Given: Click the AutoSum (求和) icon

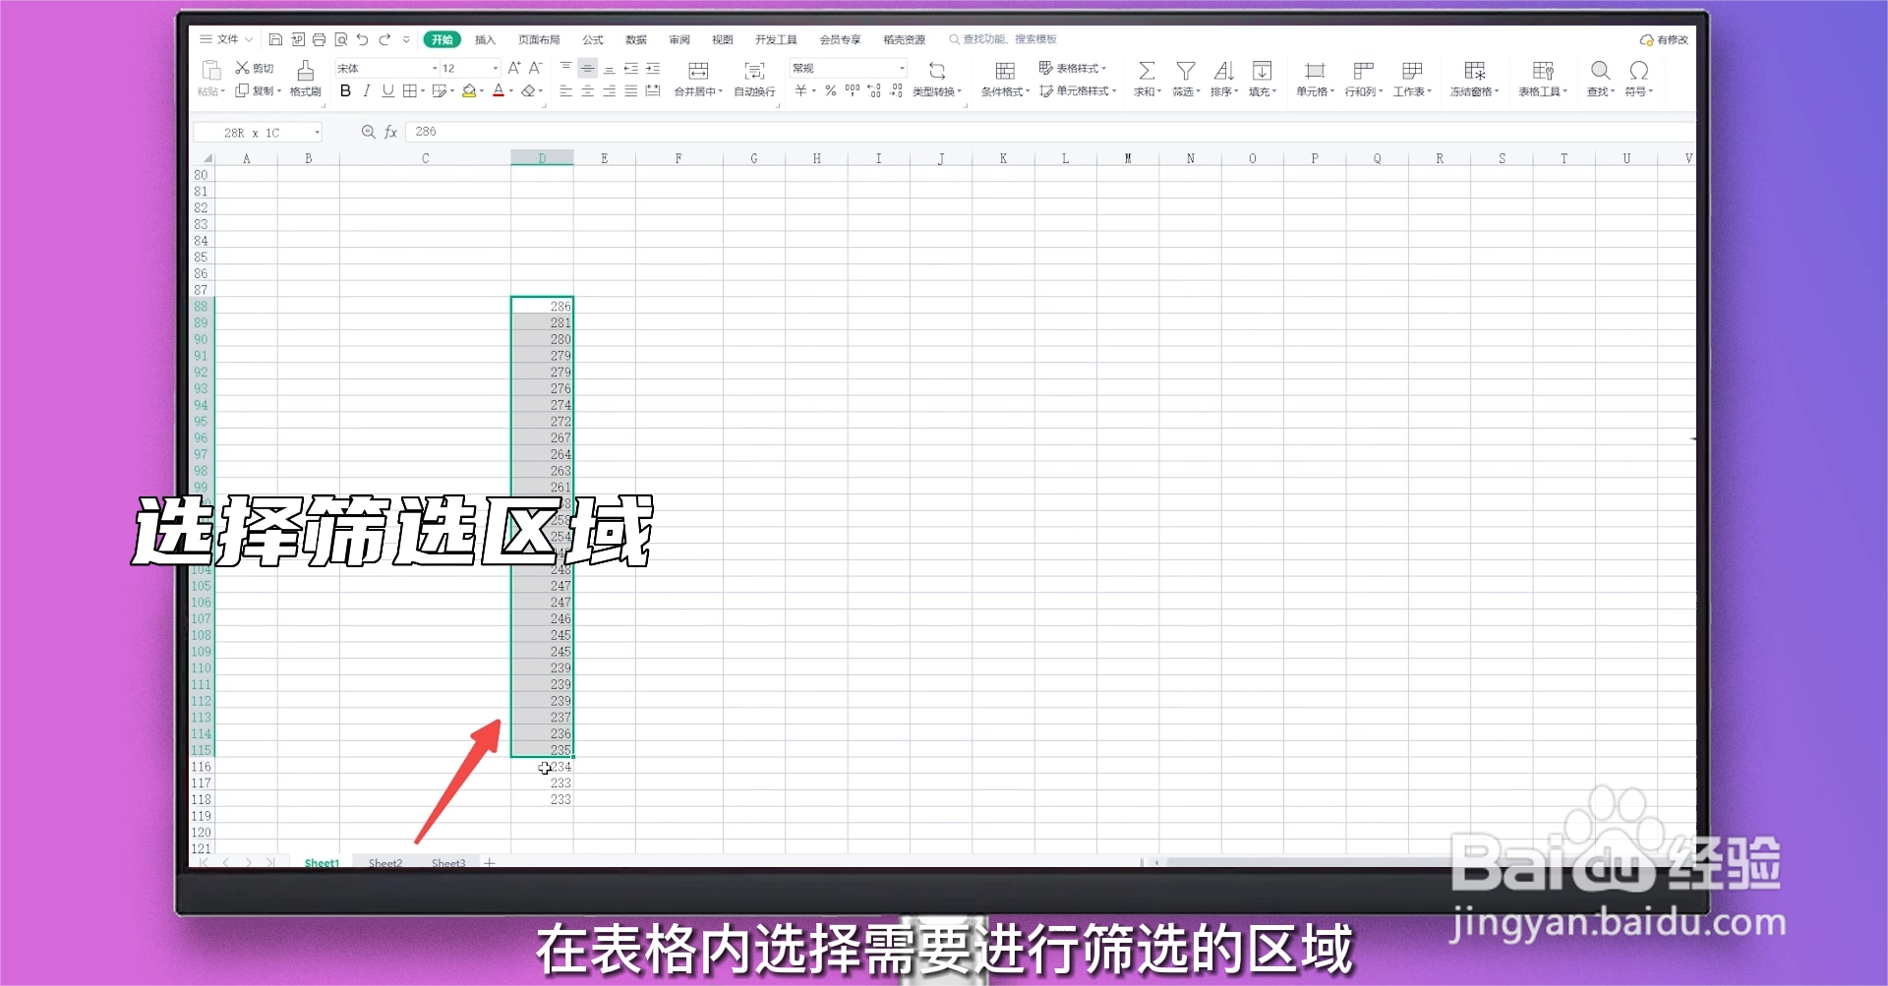Looking at the screenshot, I should 1147,71.
